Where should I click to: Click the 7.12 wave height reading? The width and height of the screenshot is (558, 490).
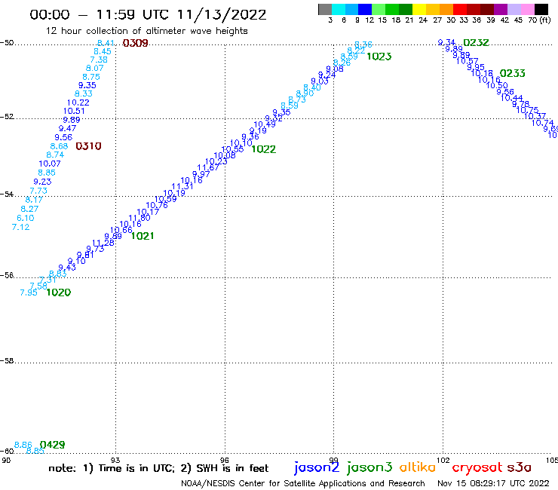pyautogui.click(x=20, y=227)
